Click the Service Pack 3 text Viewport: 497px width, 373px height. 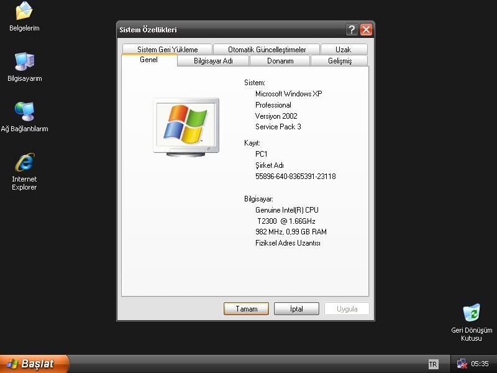click(x=278, y=127)
